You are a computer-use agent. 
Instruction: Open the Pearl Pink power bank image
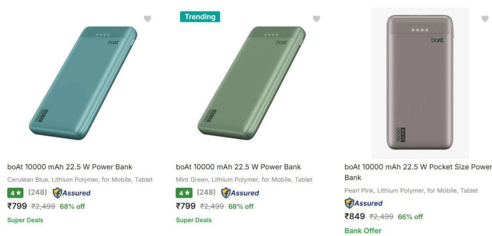(420, 83)
